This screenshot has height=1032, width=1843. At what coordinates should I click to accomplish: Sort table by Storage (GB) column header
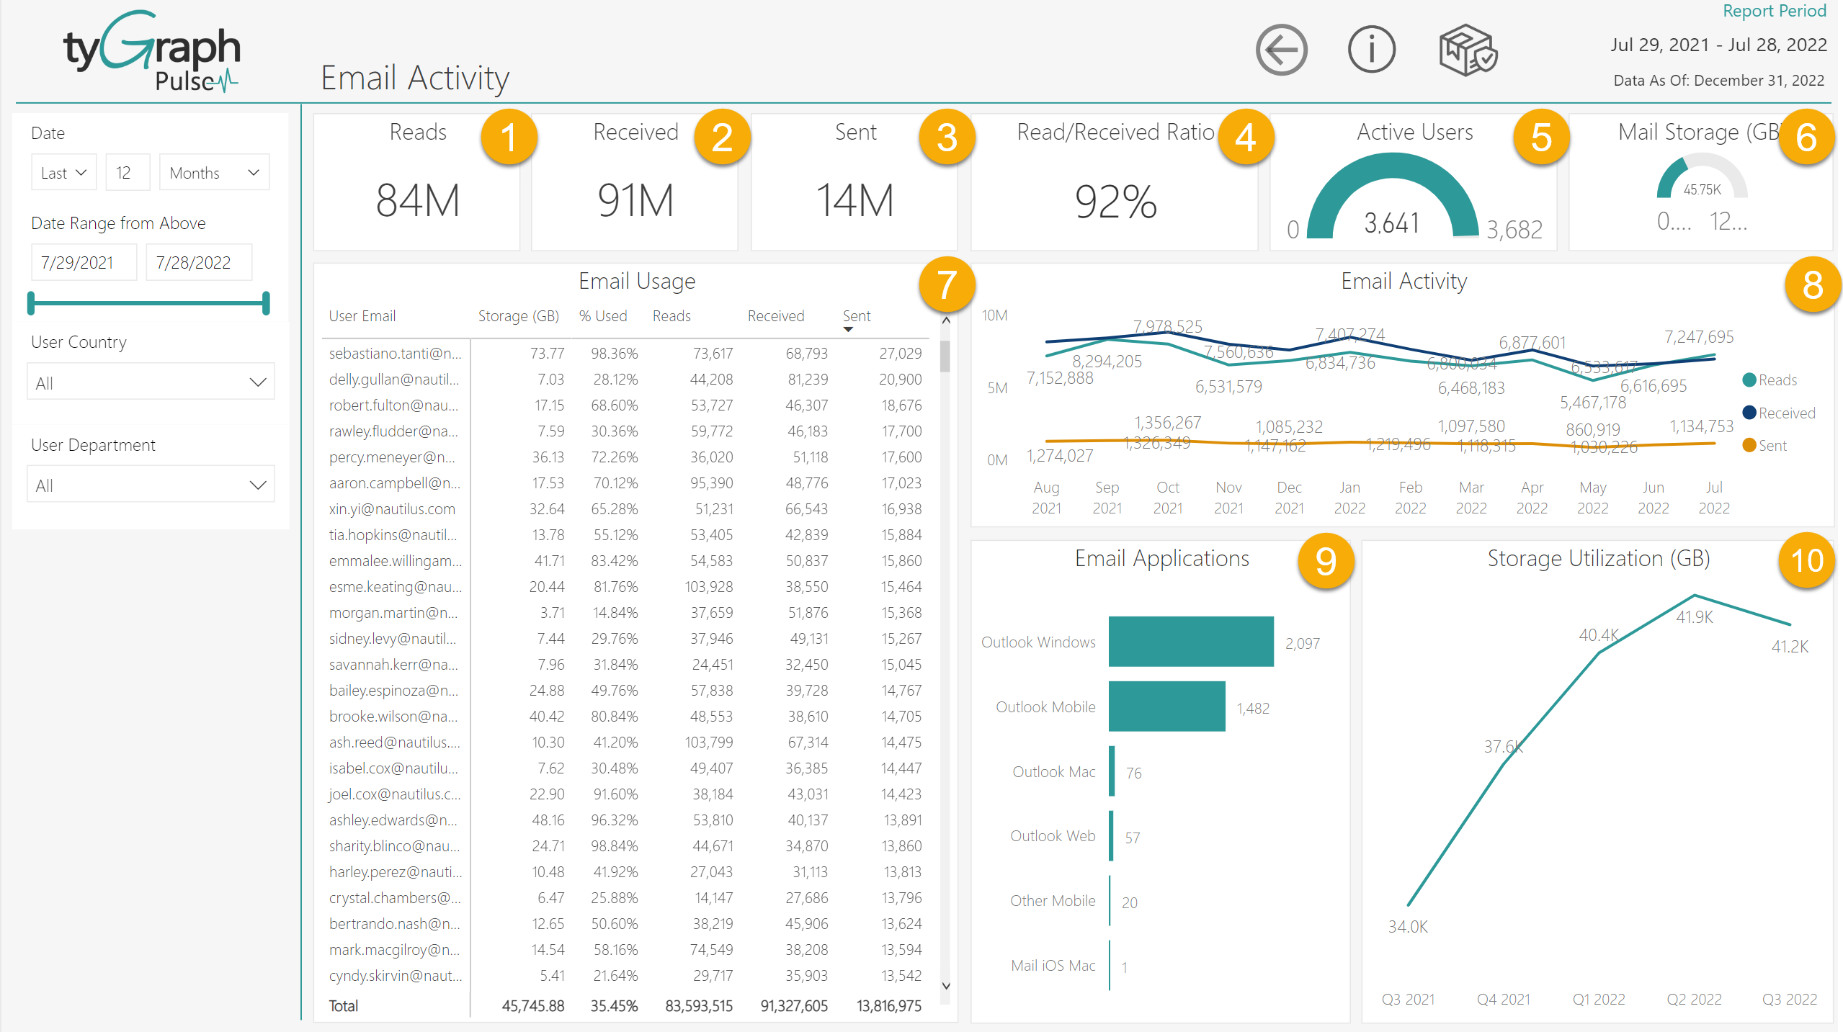(x=518, y=316)
